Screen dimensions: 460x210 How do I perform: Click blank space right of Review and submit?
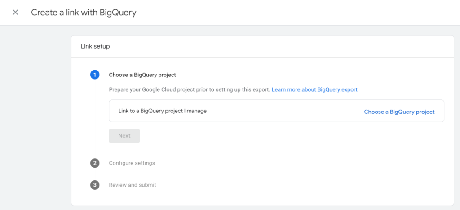[x=292, y=185]
